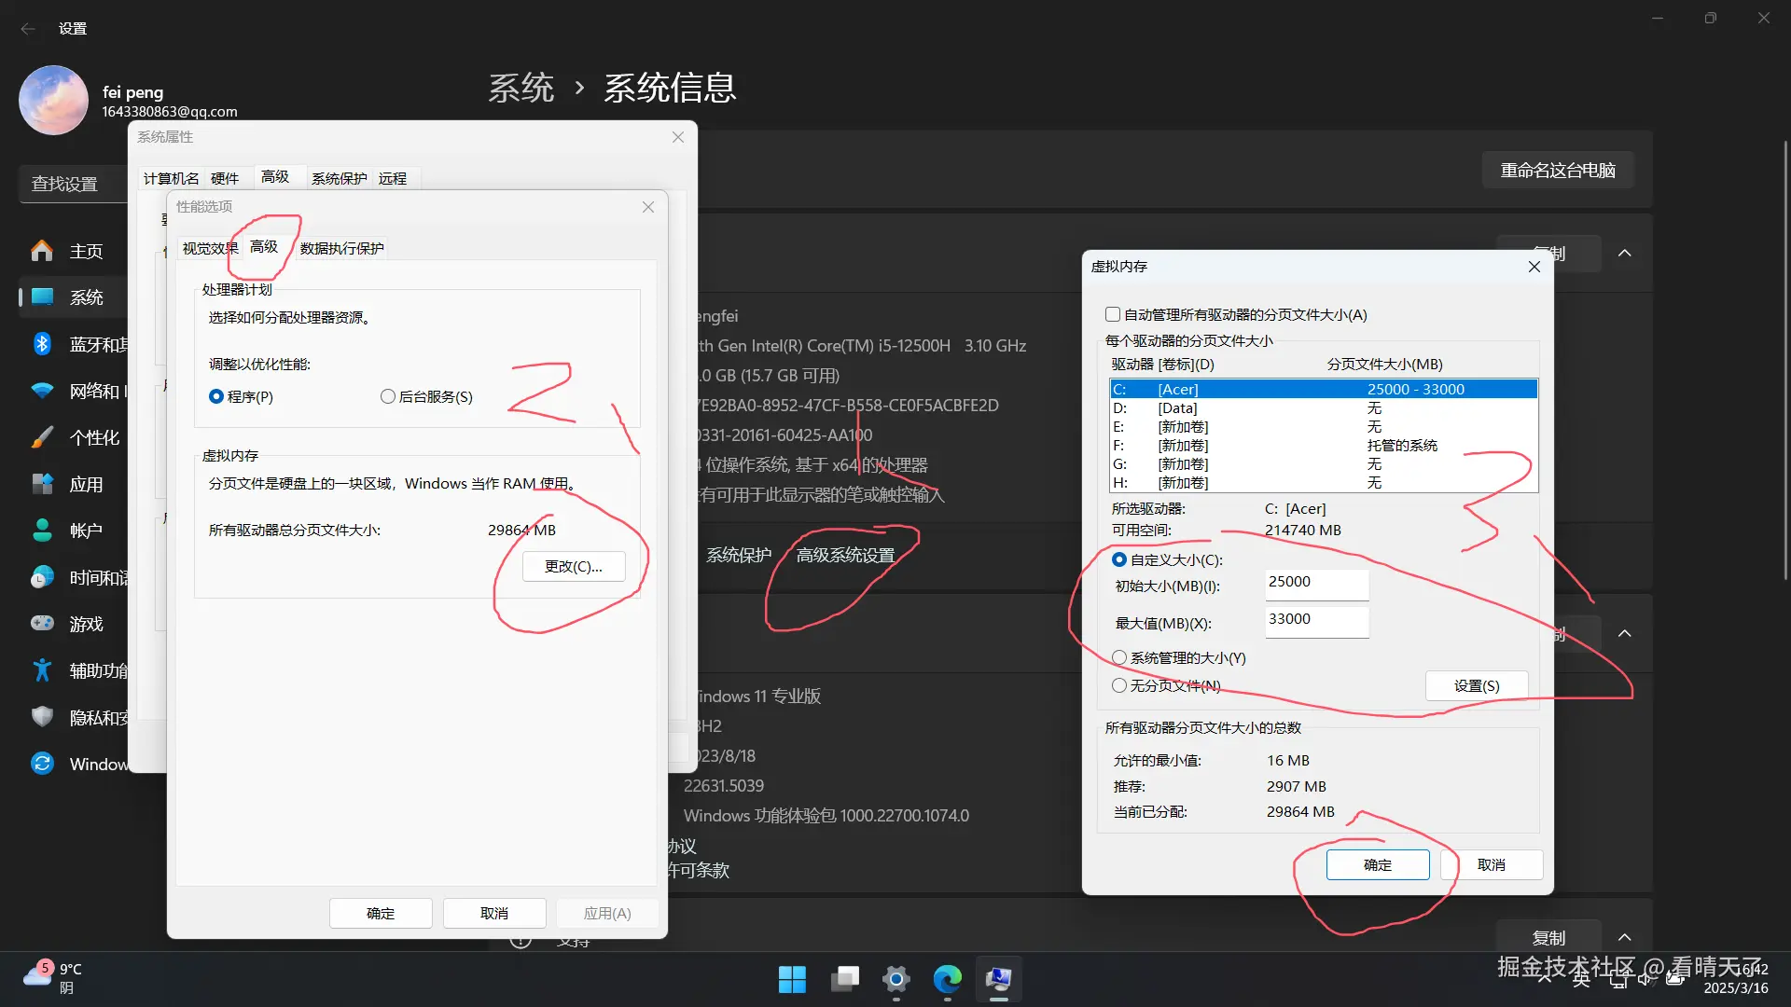Open Microsoft Edge from the taskbar
The width and height of the screenshot is (1791, 1007).
point(947,979)
